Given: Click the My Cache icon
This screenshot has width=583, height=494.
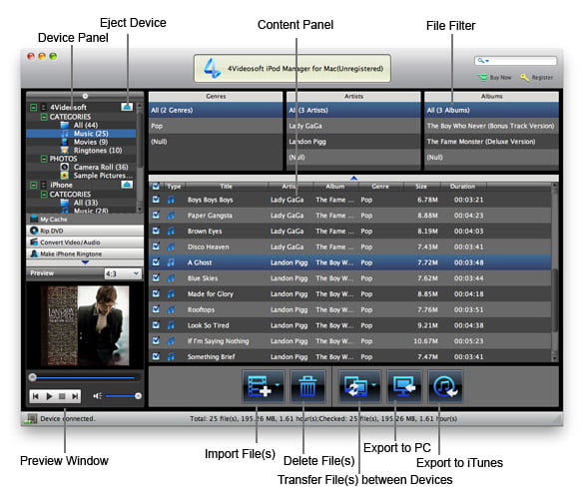Looking at the screenshot, I should pos(34,219).
